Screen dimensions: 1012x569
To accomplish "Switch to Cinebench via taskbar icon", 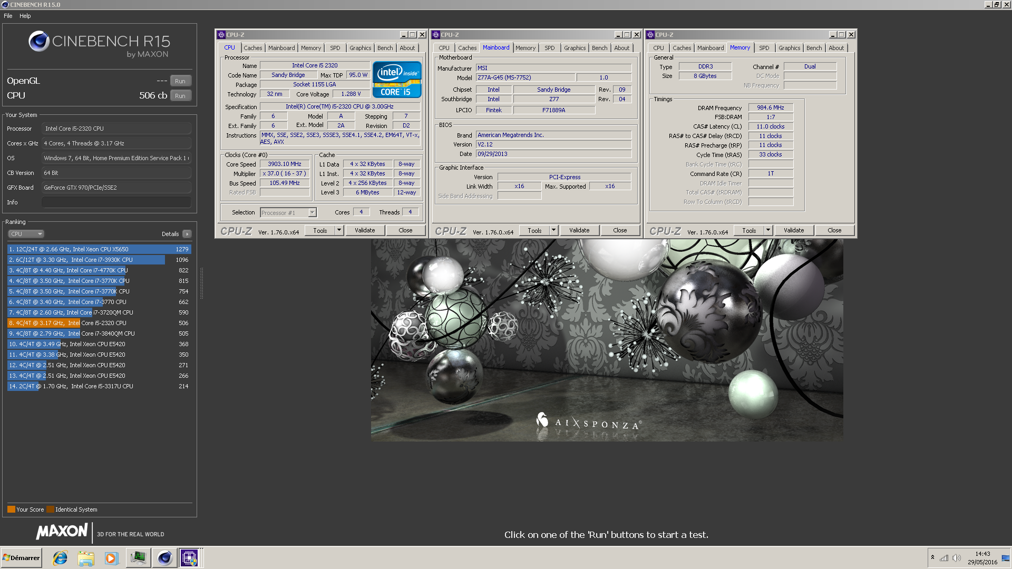I will pyautogui.click(x=164, y=558).
